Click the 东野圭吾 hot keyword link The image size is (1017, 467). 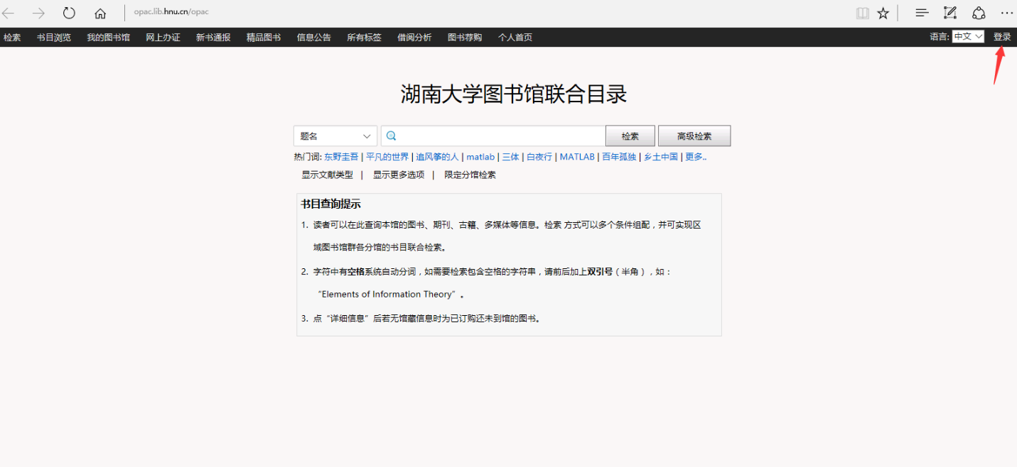pos(341,157)
